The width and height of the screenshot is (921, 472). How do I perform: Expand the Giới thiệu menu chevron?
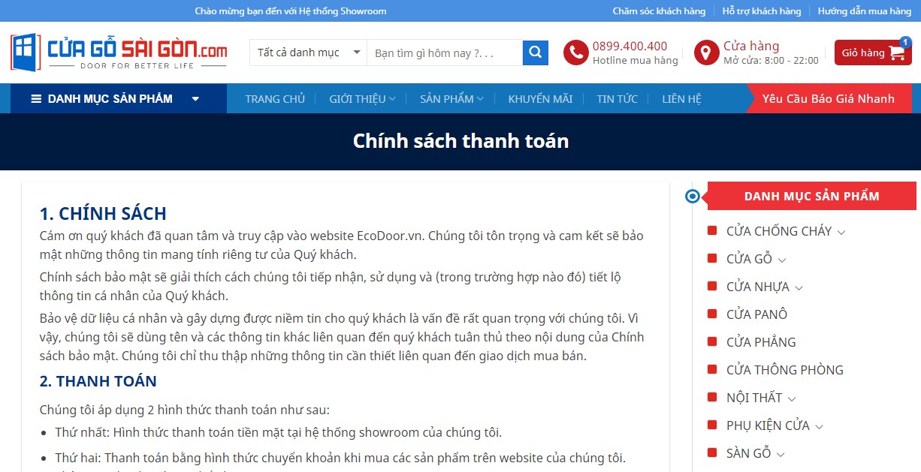pos(393,99)
